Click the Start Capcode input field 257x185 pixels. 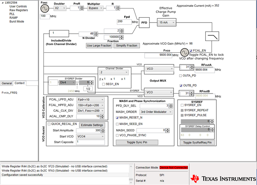tap(90, 142)
